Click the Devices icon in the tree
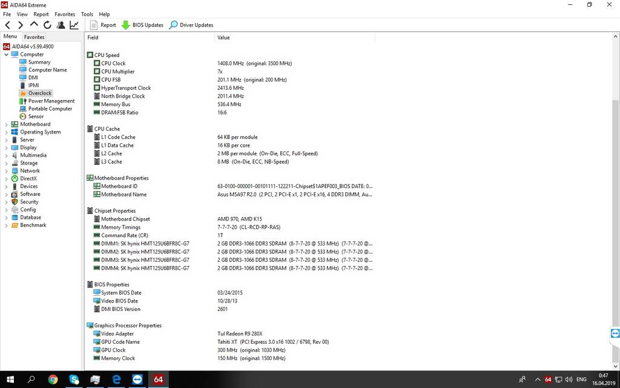620x388 pixels. (x=15, y=187)
